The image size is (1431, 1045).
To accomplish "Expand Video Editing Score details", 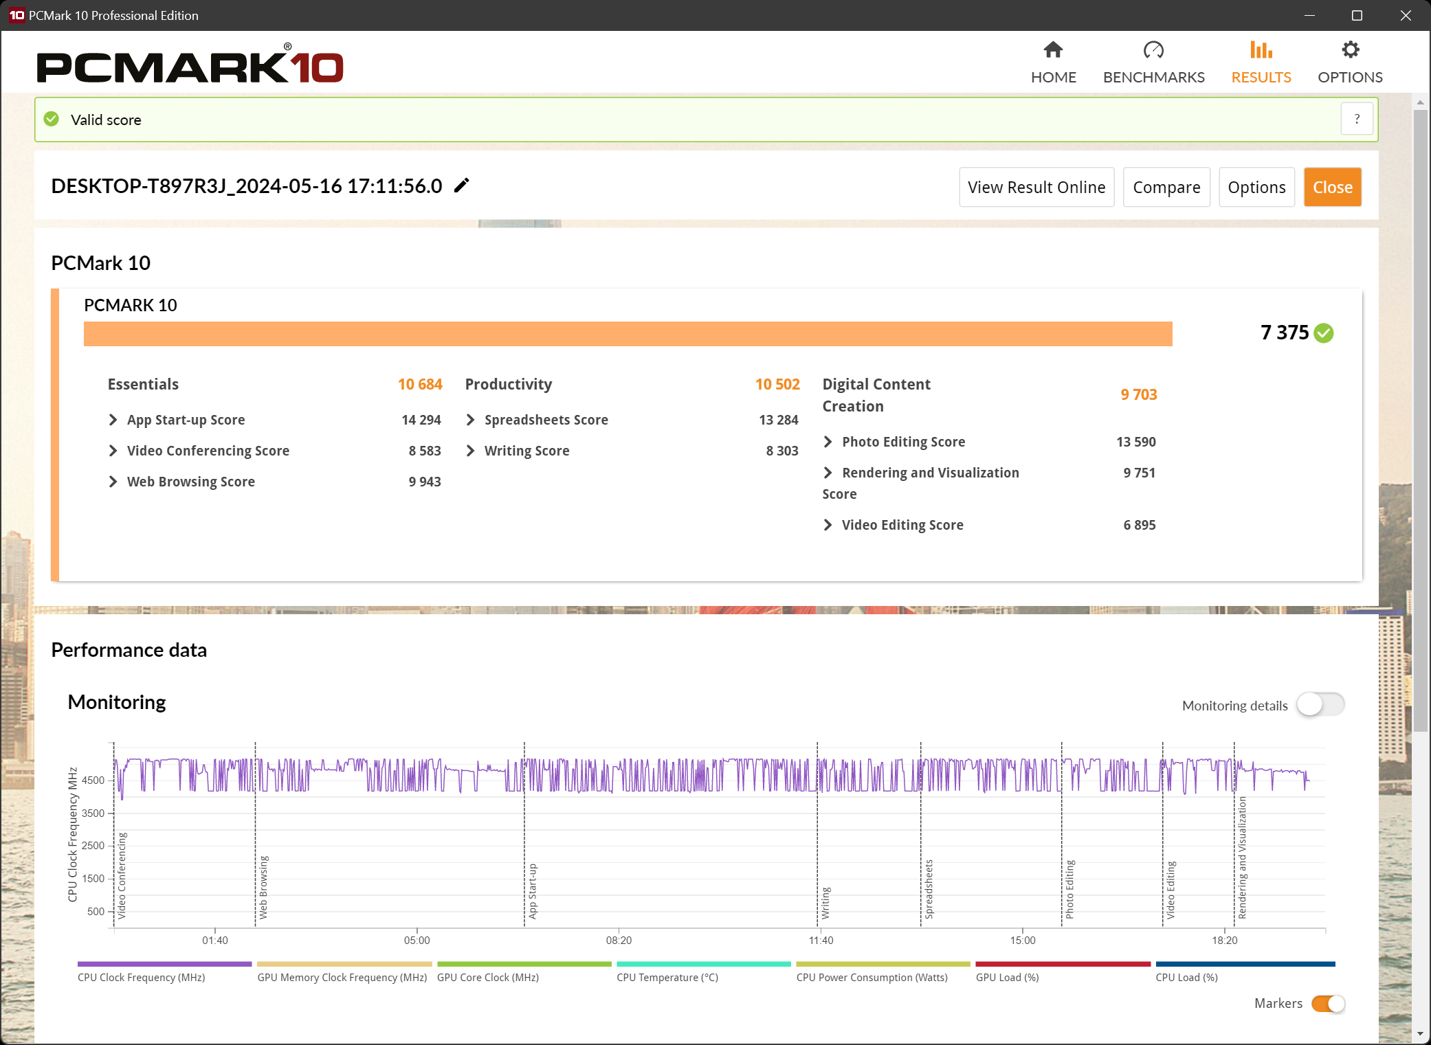I will click(828, 525).
